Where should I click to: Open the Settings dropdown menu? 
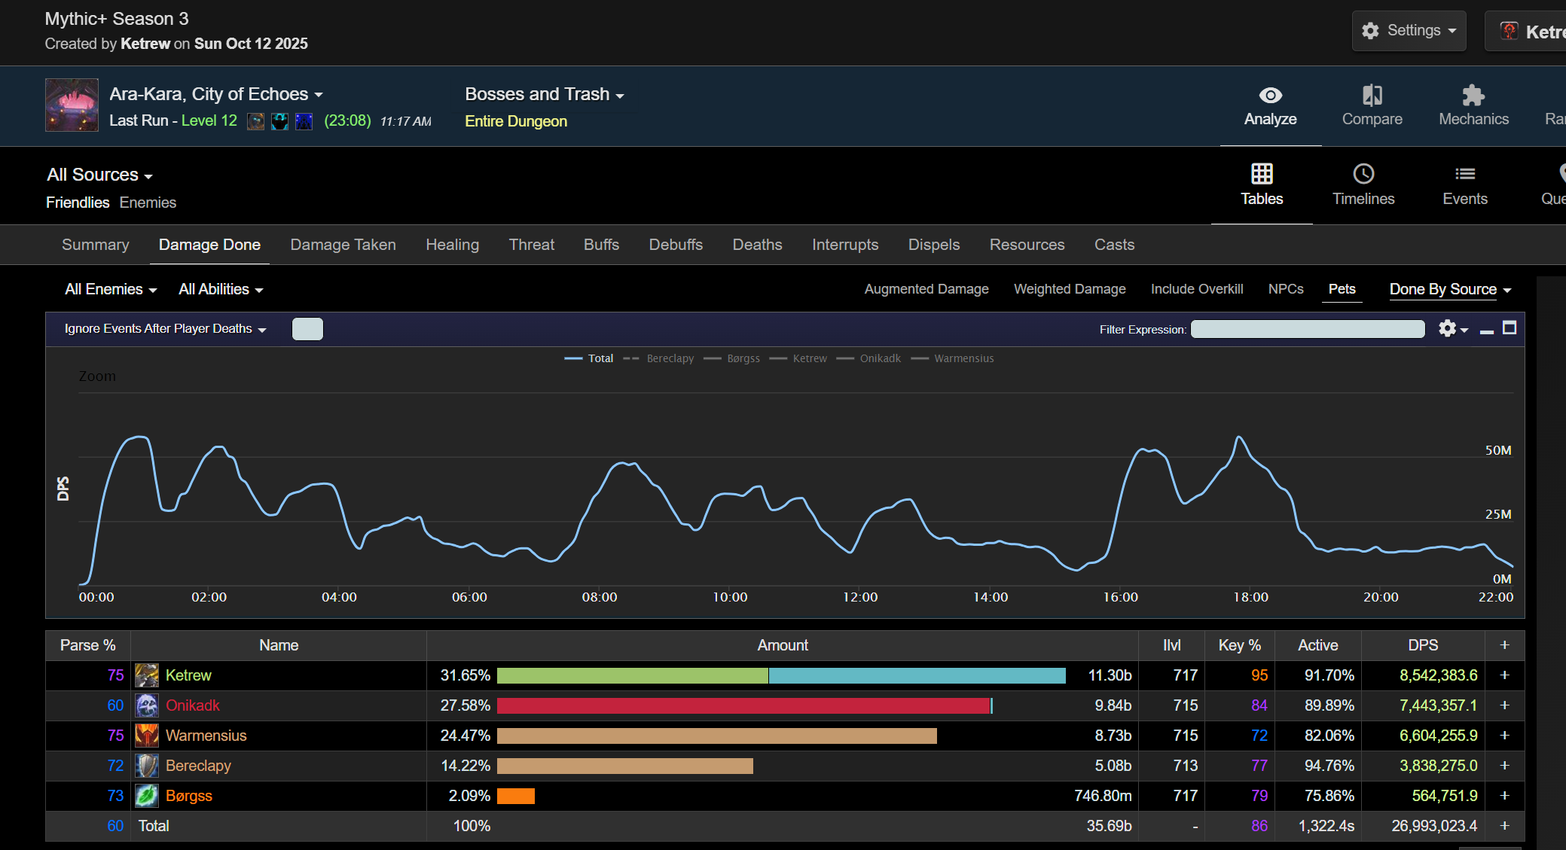point(1409,31)
